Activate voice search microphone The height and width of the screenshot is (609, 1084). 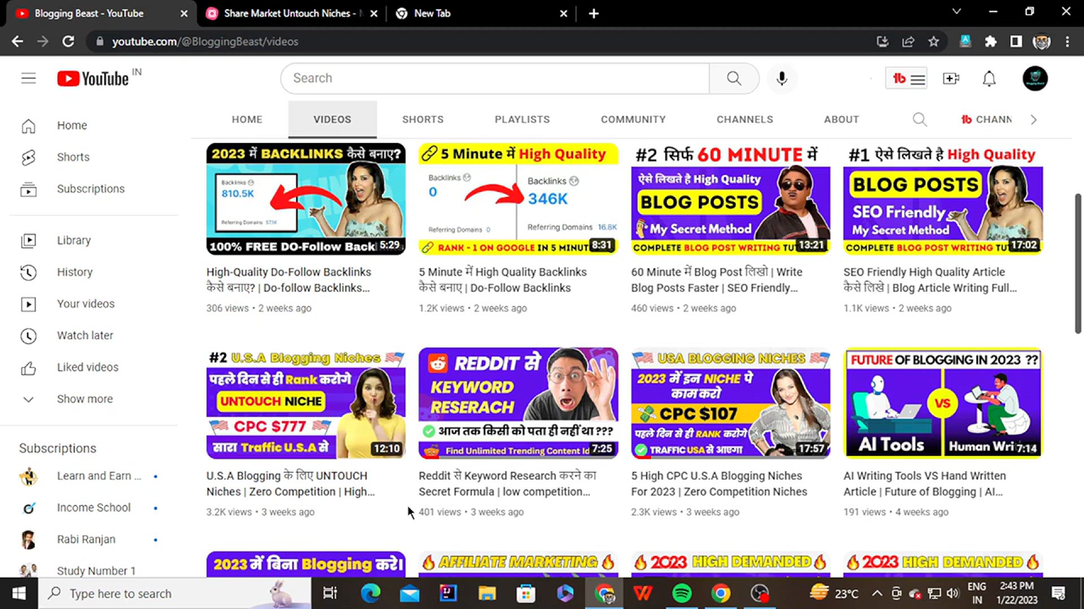click(782, 78)
